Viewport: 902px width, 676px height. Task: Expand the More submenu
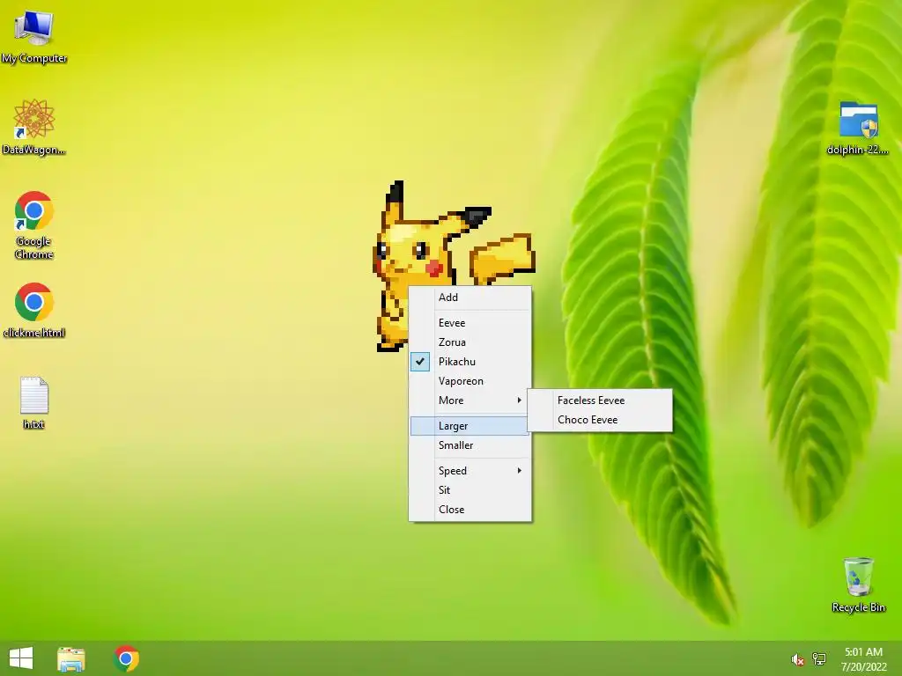(470, 400)
